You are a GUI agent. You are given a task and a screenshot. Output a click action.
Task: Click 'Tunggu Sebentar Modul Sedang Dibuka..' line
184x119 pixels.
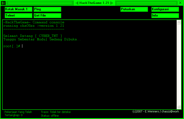(x=42, y=39)
